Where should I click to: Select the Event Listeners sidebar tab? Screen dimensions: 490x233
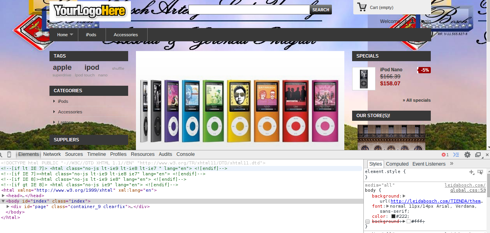tap(429, 164)
